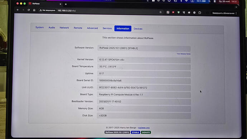Screen dimensions: 247x139
Task: Open a new browser tab
Action: 66,4
